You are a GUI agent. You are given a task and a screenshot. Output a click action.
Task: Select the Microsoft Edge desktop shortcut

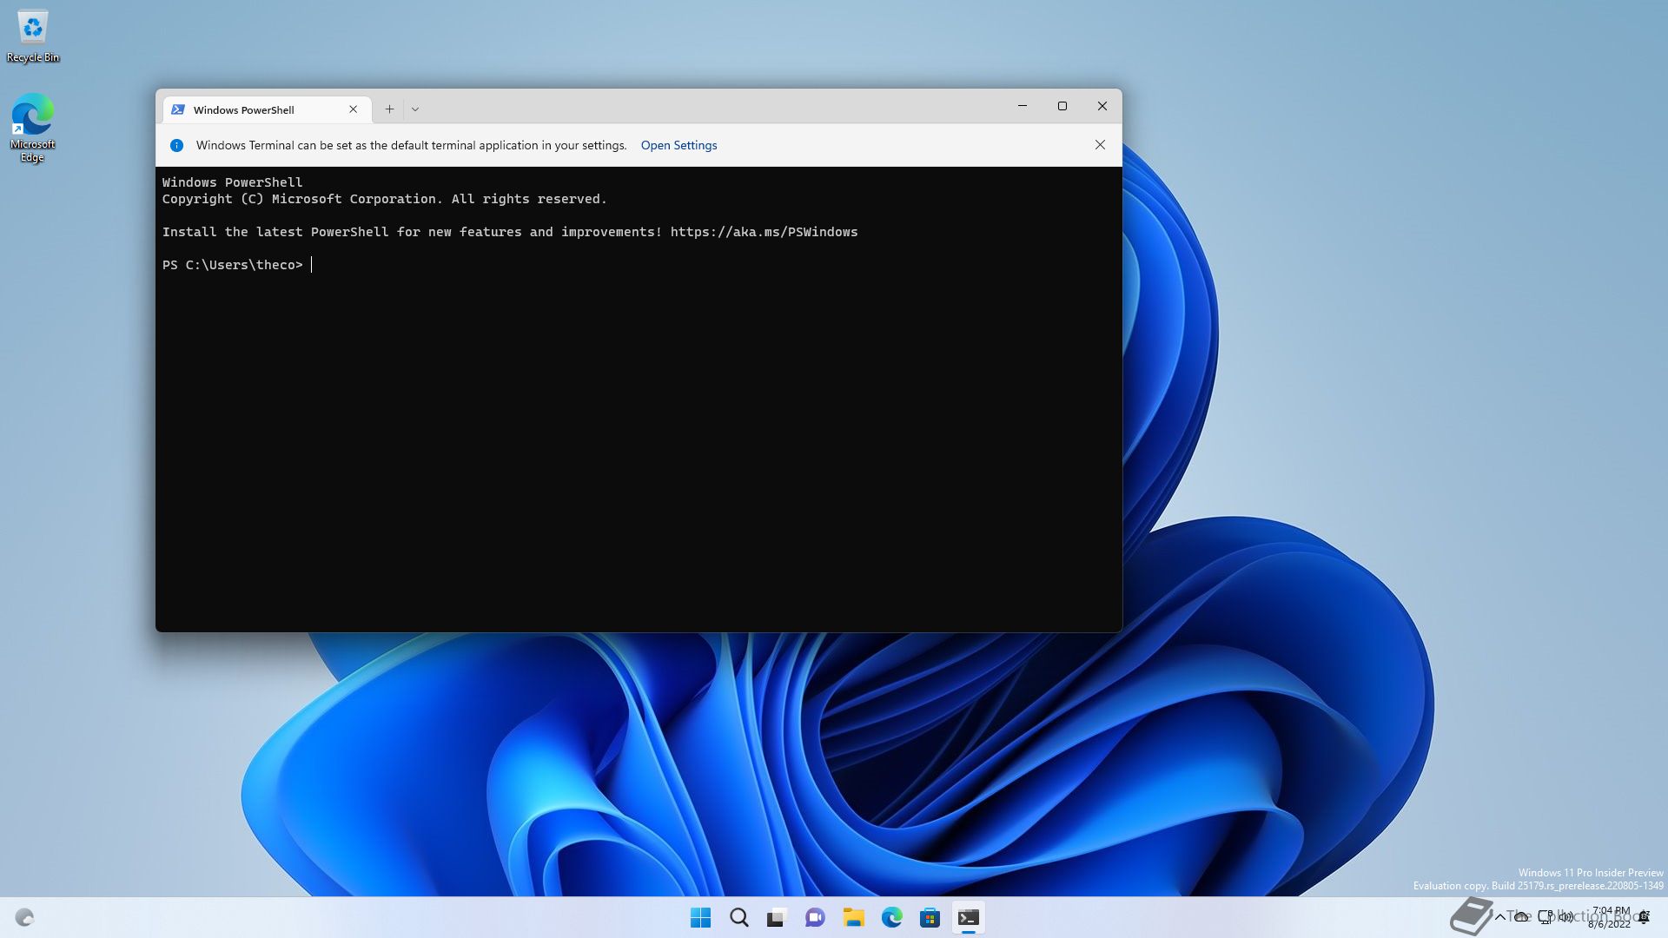(x=32, y=128)
